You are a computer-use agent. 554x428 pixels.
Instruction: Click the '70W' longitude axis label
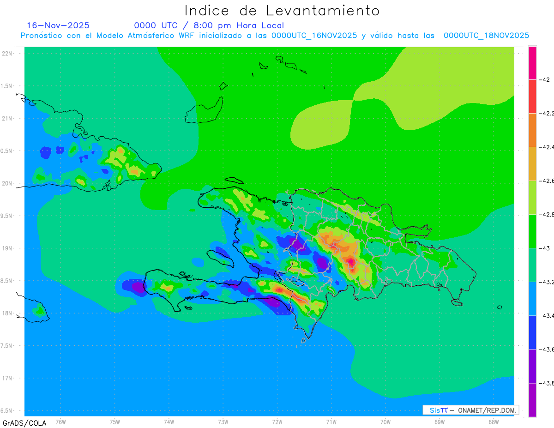[385, 422]
